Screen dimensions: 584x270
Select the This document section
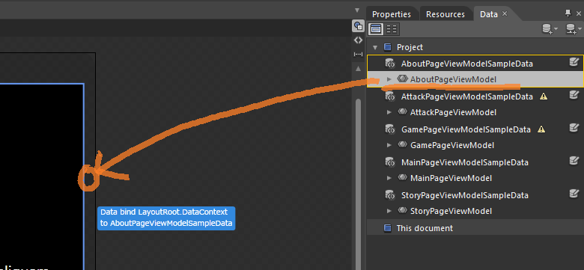pyautogui.click(x=475, y=228)
